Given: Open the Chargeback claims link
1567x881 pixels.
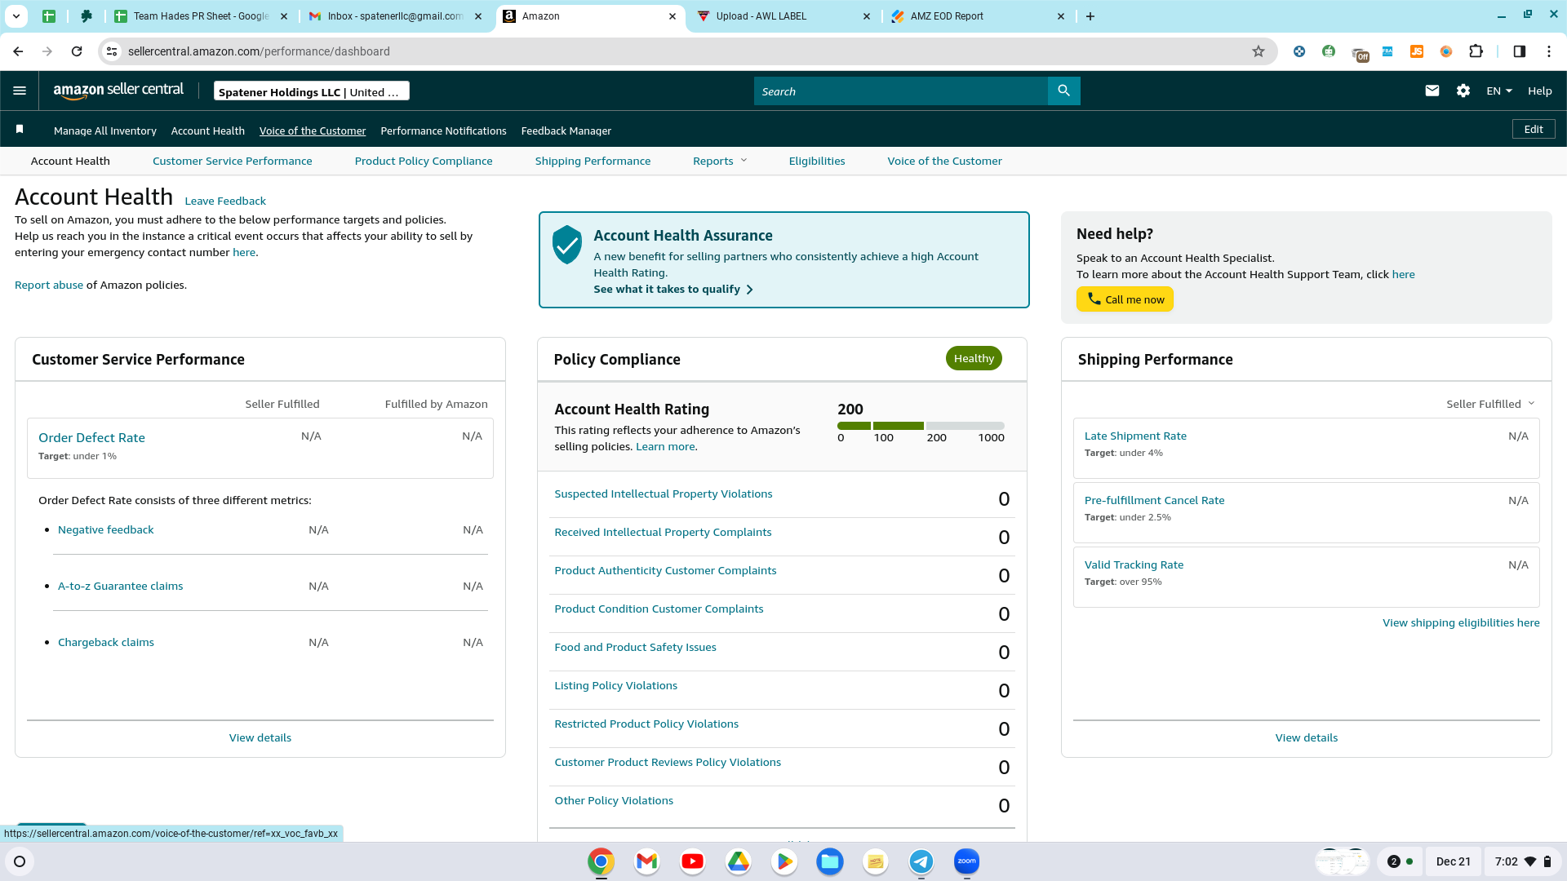Looking at the screenshot, I should (x=106, y=643).
